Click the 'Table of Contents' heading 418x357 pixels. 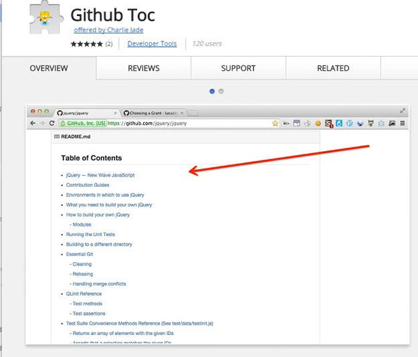pyautogui.click(x=92, y=158)
